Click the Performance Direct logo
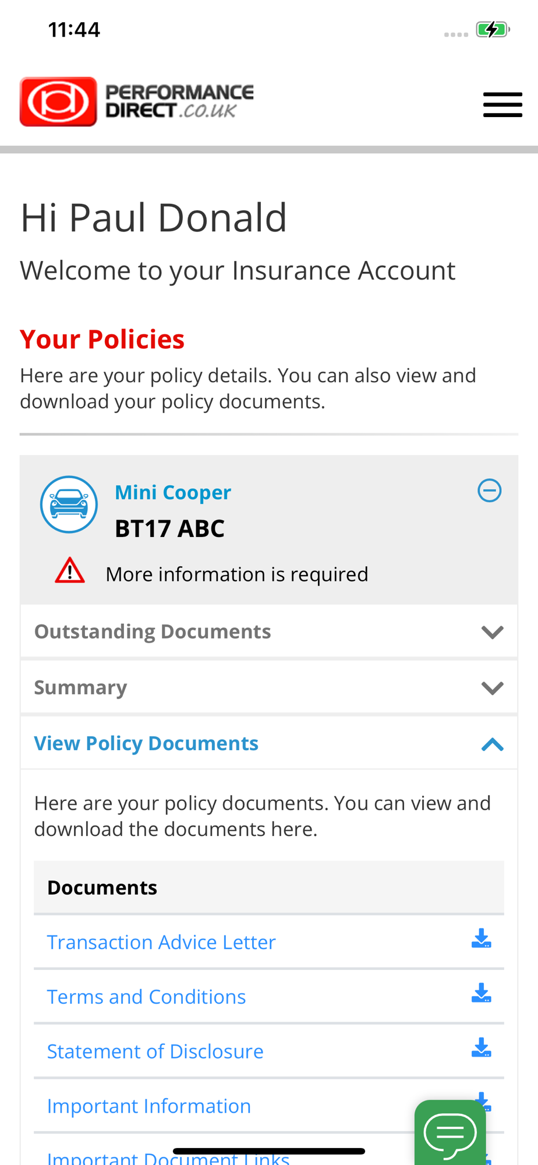Image resolution: width=538 pixels, height=1165 pixels. (x=137, y=102)
